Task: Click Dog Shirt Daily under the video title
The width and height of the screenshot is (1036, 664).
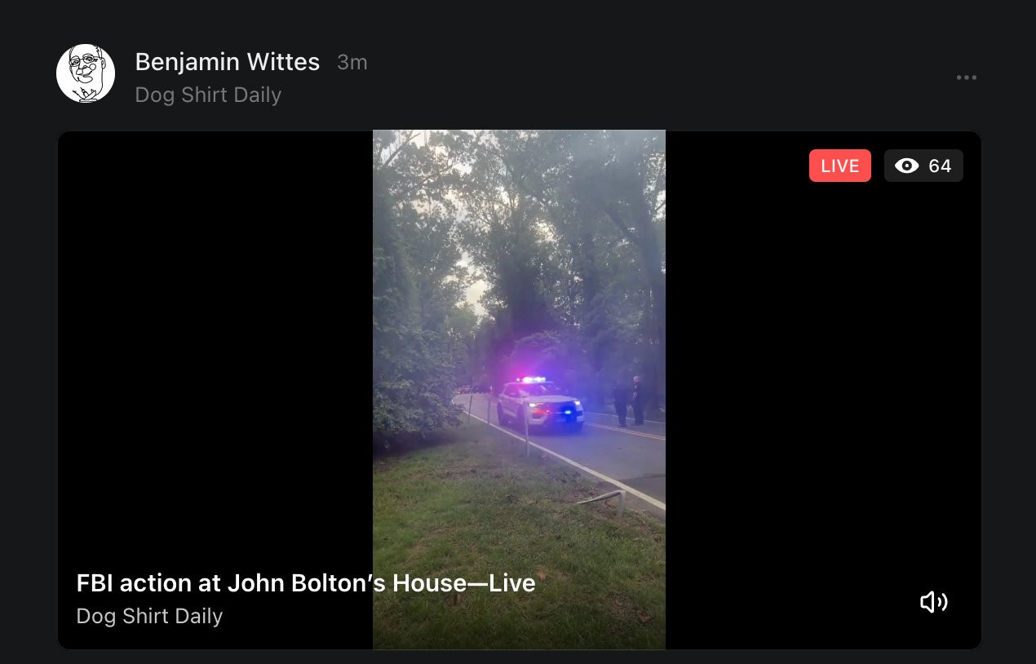Action: tap(149, 616)
